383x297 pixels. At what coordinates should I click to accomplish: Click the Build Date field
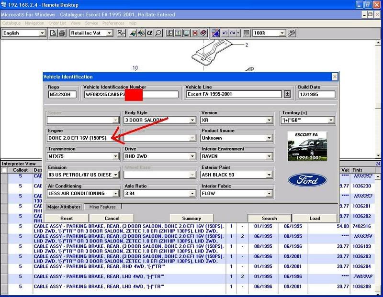coord(316,94)
